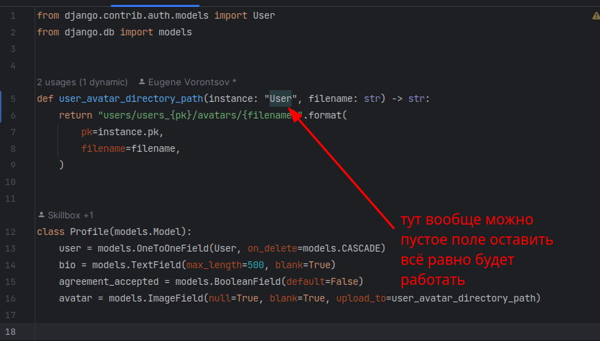The width and height of the screenshot is (600, 341).
Task: Click the person icon beside Eugene Vorontsov
Action: 142,82
